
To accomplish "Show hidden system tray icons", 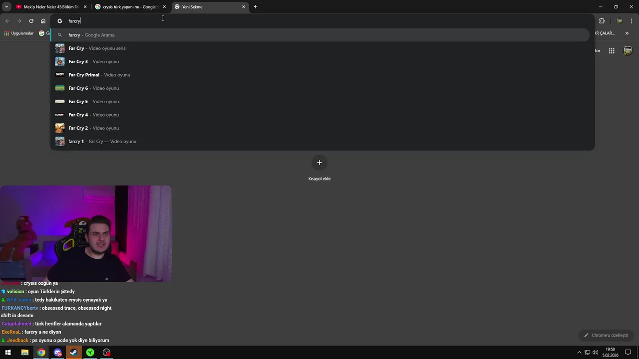I will click(579, 353).
